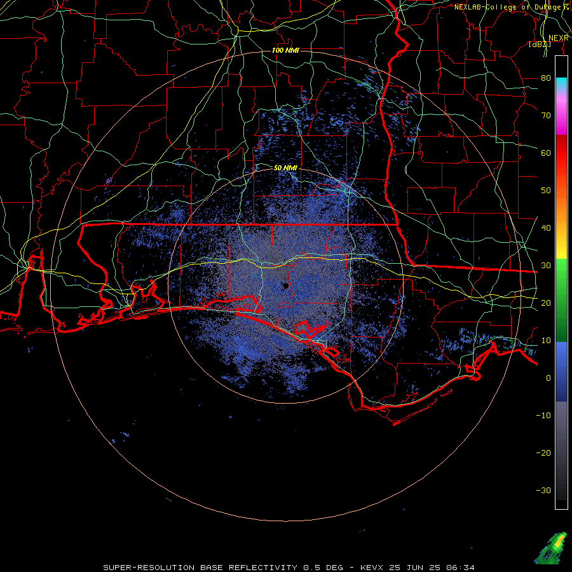
Task: Select the -30 value on dBZ scale
Action: tap(543, 490)
